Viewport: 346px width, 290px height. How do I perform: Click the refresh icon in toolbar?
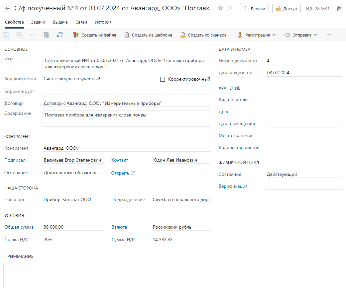coord(60,35)
